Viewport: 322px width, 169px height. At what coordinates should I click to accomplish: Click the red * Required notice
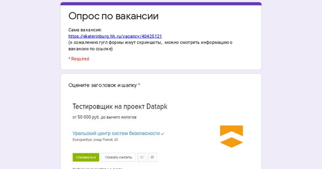(x=79, y=59)
